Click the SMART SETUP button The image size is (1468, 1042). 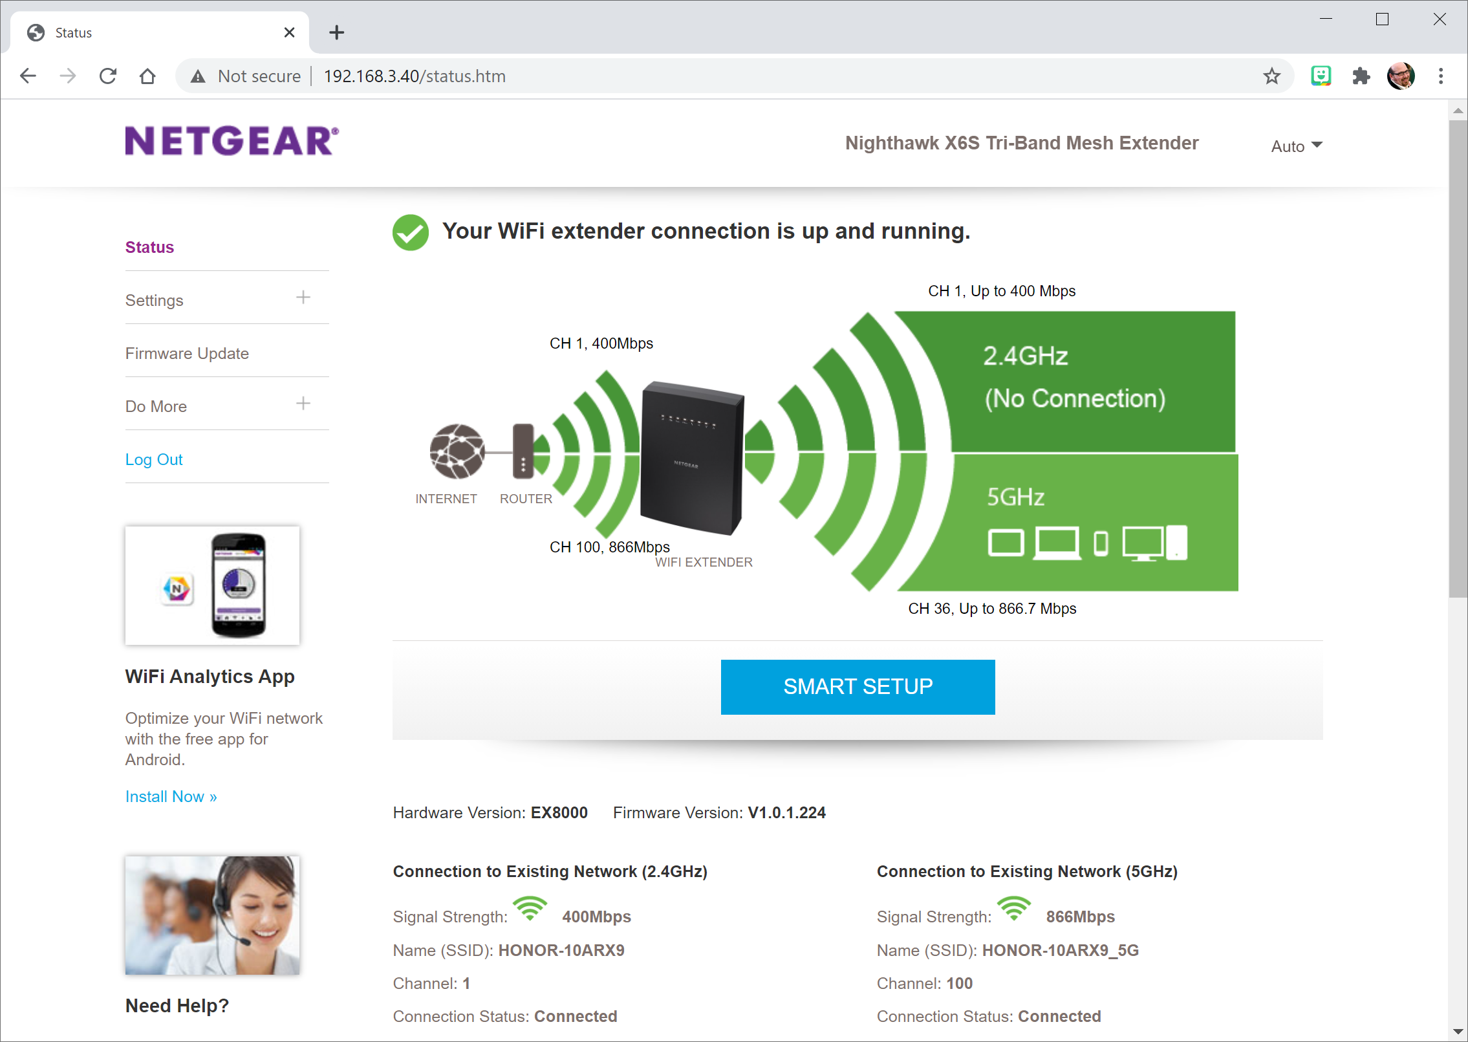(858, 687)
